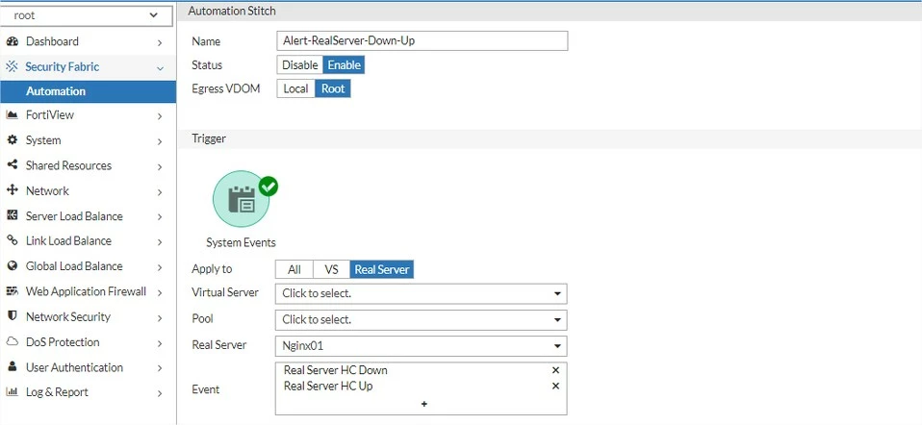922x425 pixels.
Task: Expand the Web Application Firewall chevron
Action: pyautogui.click(x=160, y=292)
